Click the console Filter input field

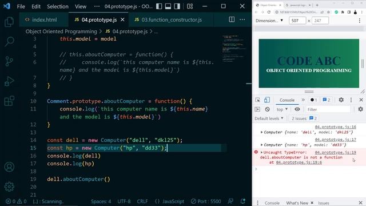(x=328, y=109)
